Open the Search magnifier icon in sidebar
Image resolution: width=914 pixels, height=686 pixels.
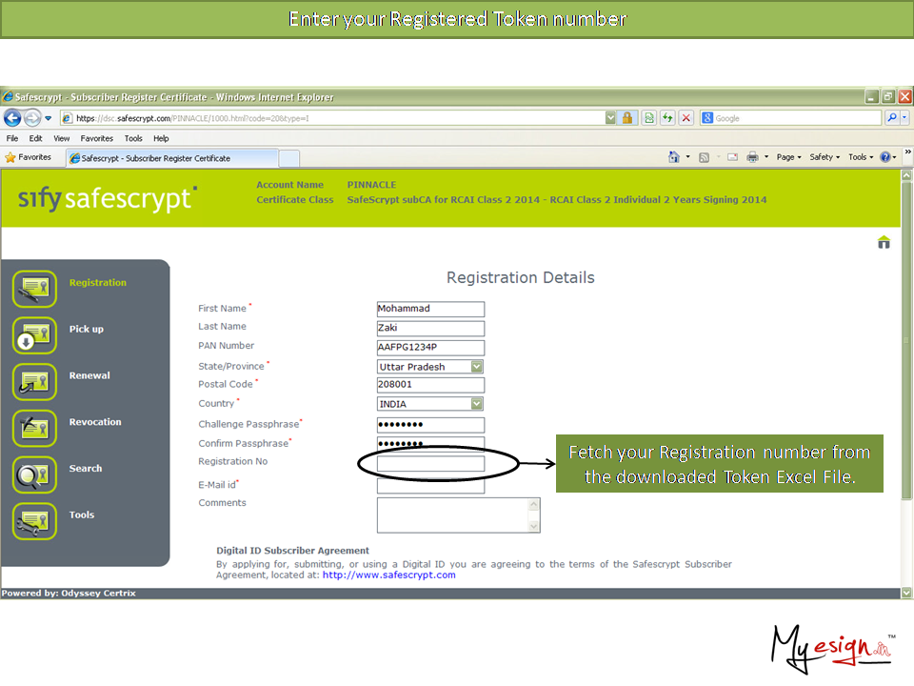pos(34,474)
